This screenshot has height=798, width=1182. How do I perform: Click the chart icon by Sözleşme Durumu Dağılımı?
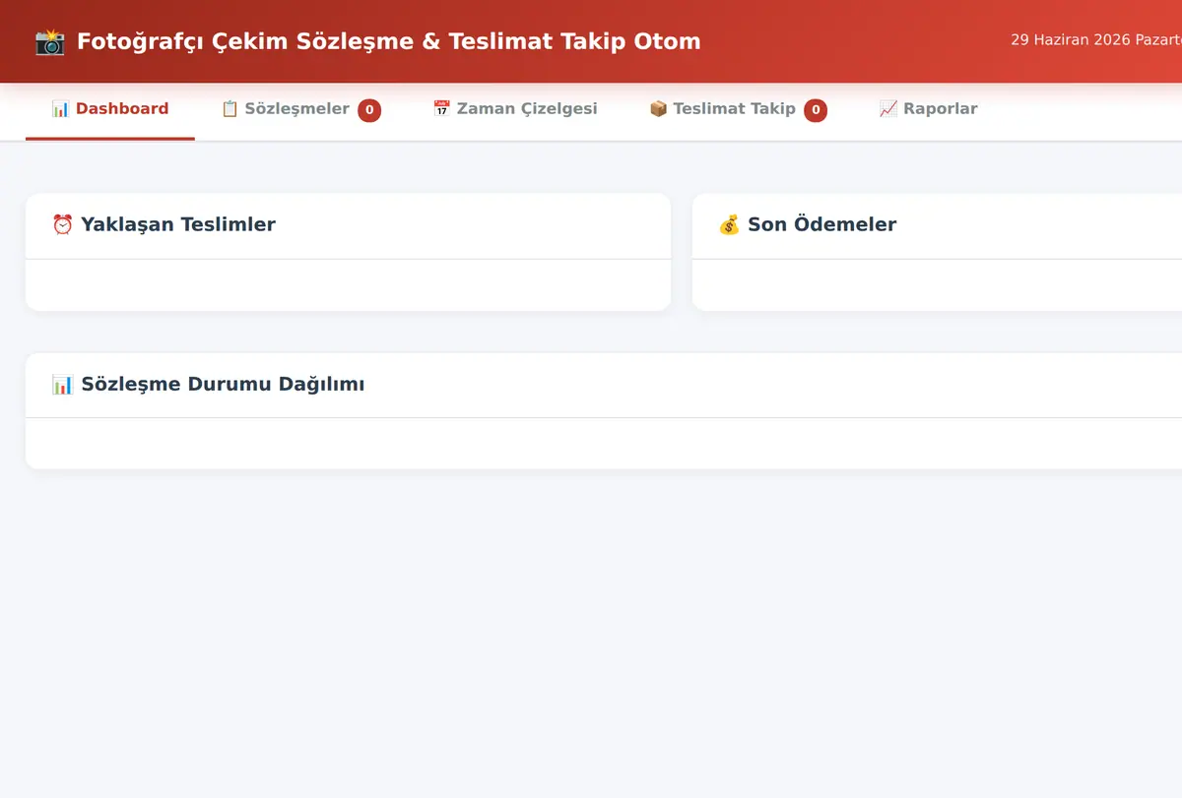pyautogui.click(x=63, y=385)
